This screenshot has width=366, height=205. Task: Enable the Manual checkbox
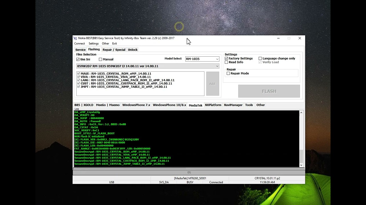click(100, 59)
